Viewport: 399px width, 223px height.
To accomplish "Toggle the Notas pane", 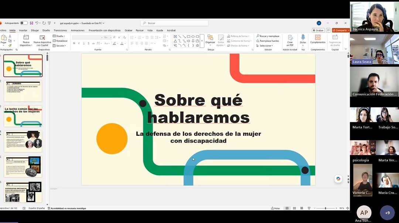I will click(x=276, y=208).
